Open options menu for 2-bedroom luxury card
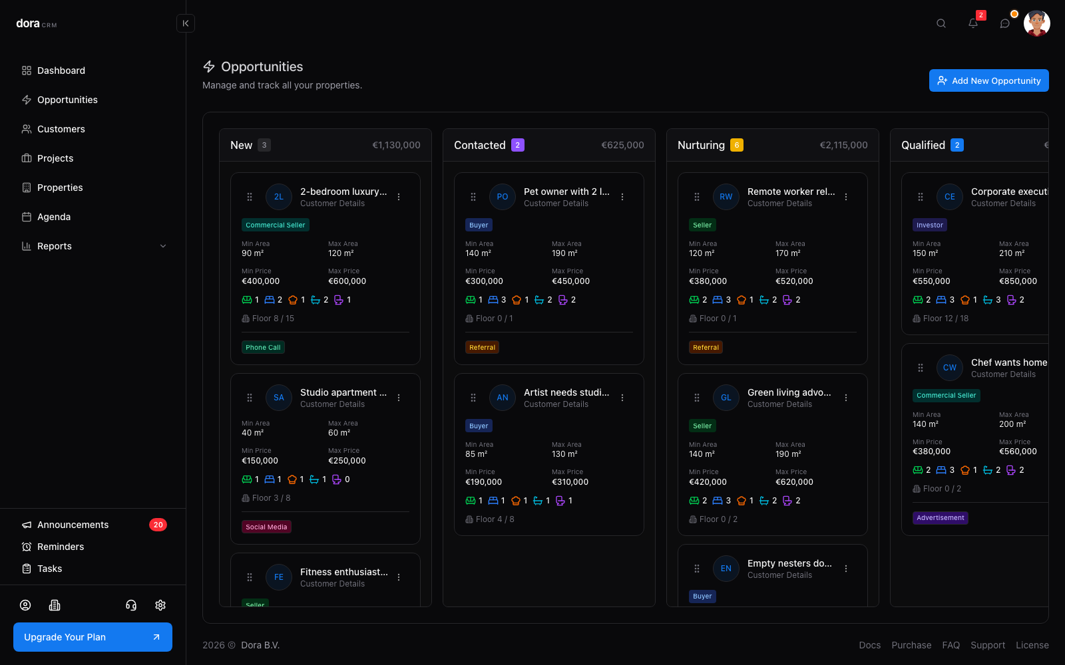Image resolution: width=1065 pixels, height=665 pixels. click(x=399, y=197)
